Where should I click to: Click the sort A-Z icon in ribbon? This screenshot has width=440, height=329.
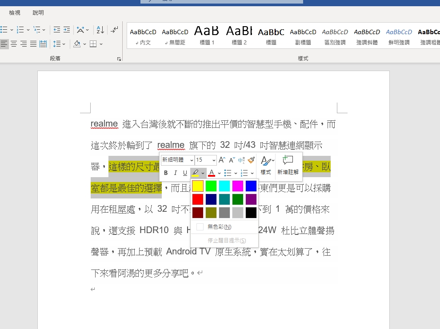pyautogui.click(x=100, y=30)
